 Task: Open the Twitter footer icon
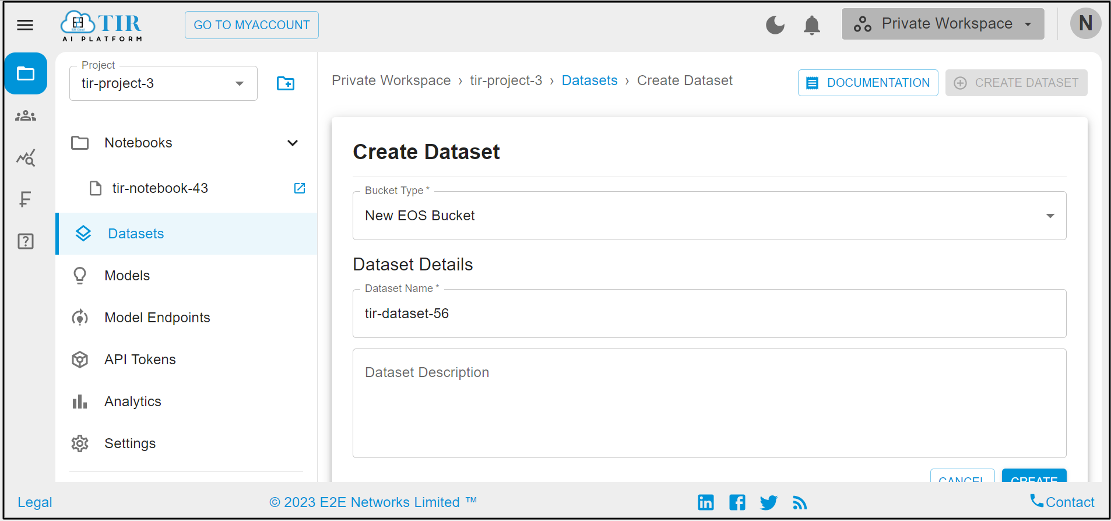(769, 502)
